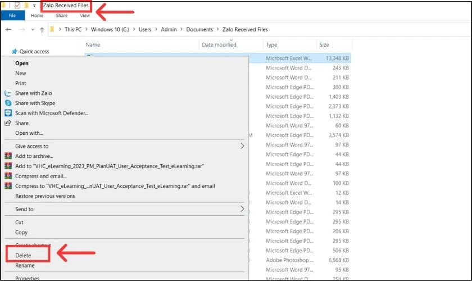Click Users in address path
Screen dimensions: 472x281
pos(145,29)
